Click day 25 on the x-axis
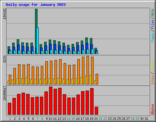The width and height of the screenshot is (156, 122). click(119, 119)
